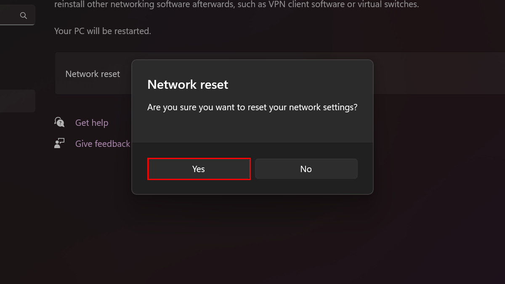Image resolution: width=505 pixels, height=284 pixels.
Task: Click the Network reset card right of the dialog
Action: click(438, 74)
